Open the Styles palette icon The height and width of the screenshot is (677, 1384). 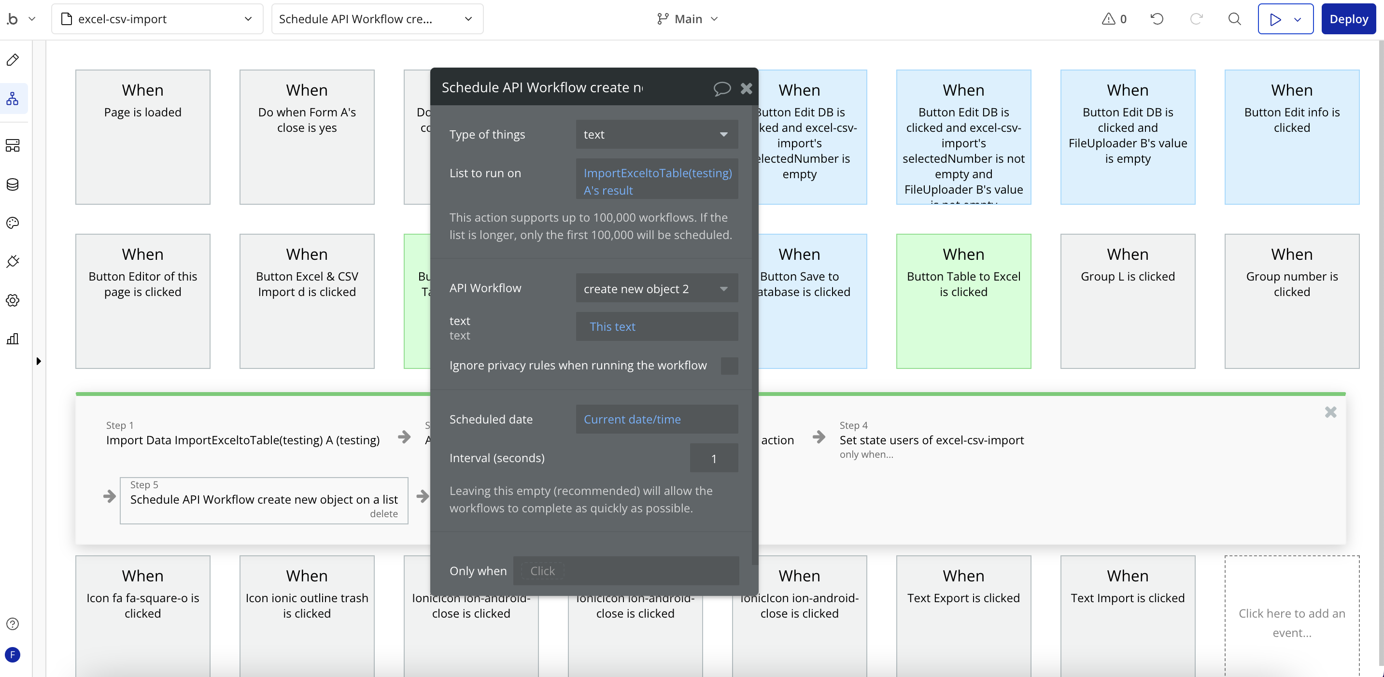13,223
